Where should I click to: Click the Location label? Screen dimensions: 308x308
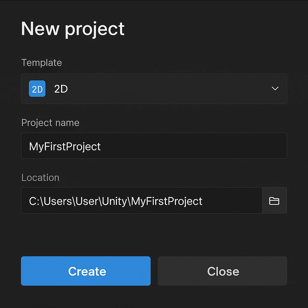click(40, 177)
